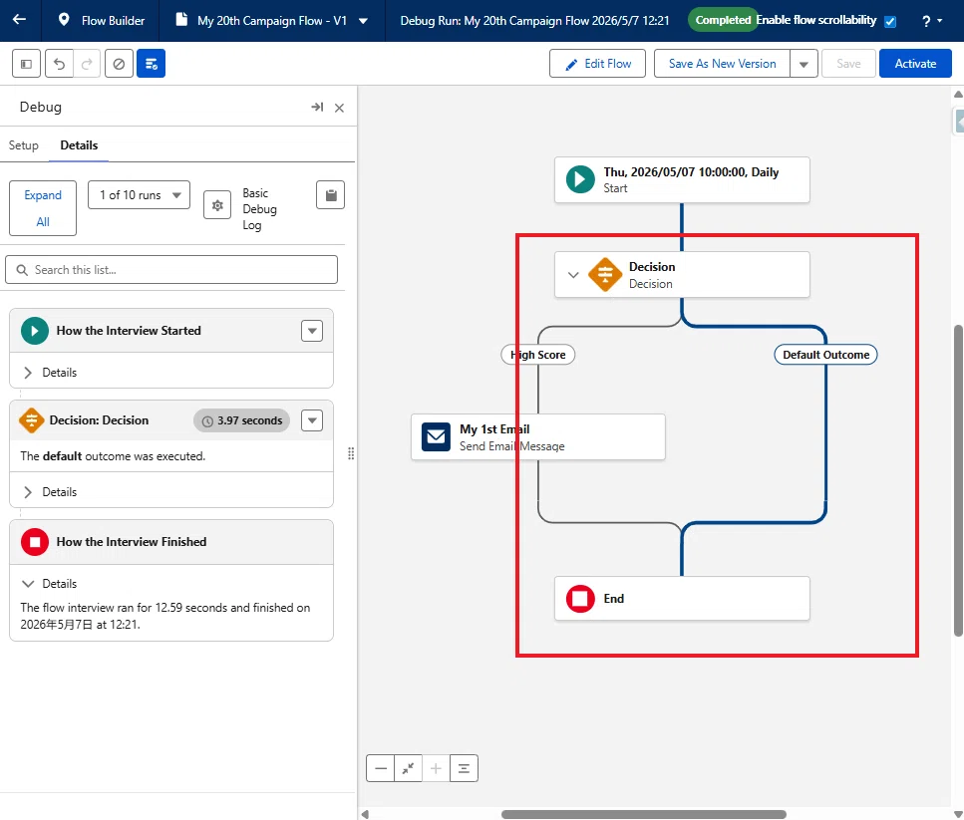
Task: Select the My 1st Email envelope icon
Action: pyautogui.click(x=436, y=436)
